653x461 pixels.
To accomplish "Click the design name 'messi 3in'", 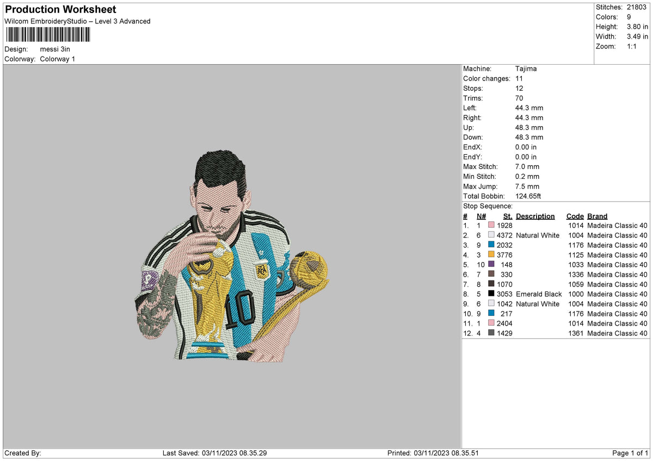I will [55, 49].
